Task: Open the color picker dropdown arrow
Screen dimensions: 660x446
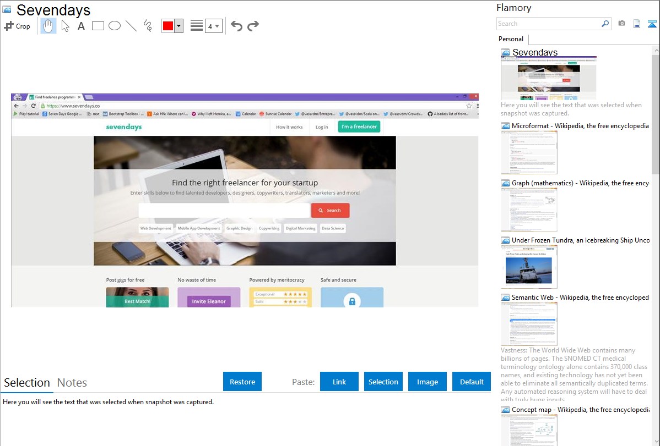Action: [x=178, y=26]
